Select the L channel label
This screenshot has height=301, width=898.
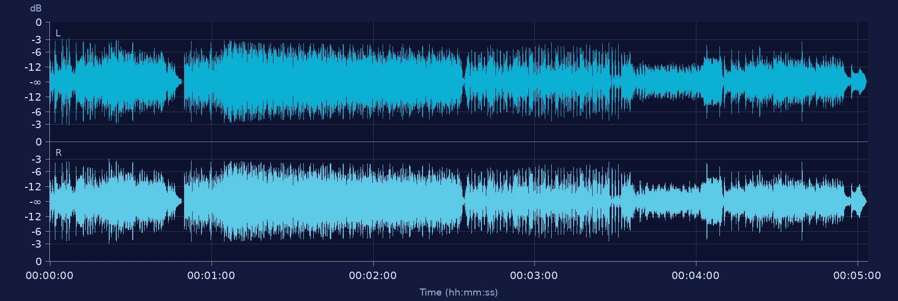coord(58,33)
